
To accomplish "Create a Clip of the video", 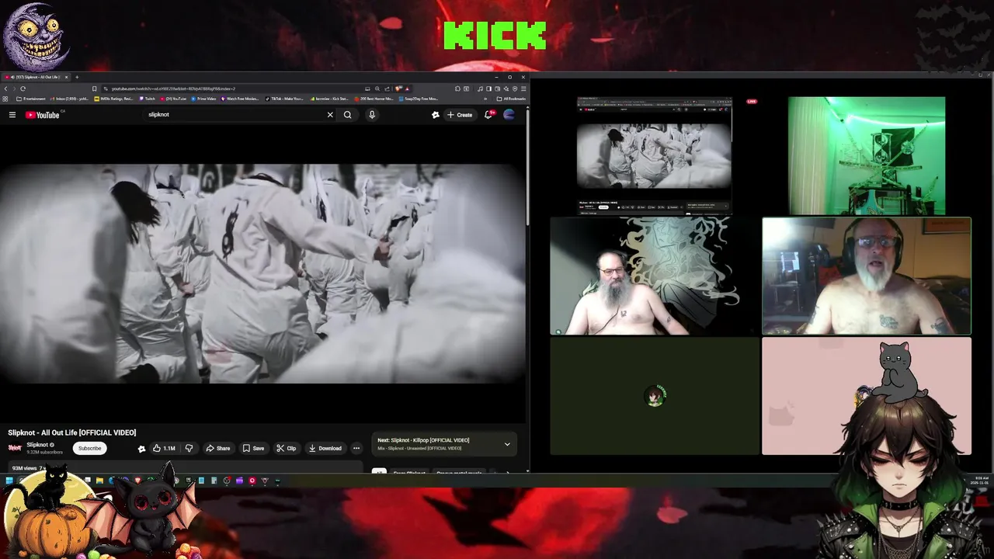I will 287,448.
